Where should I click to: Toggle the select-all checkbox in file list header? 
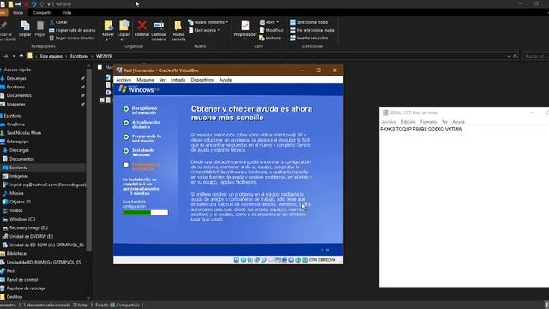click(x=100, y=67)
